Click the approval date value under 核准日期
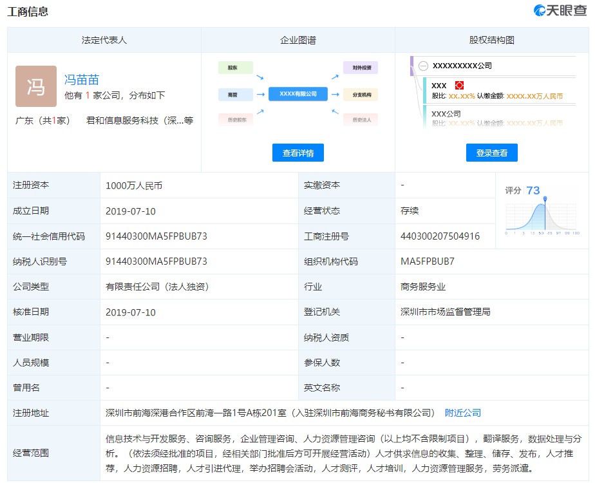Viewport: 595px width, 483px height. [x=131, y=312]
